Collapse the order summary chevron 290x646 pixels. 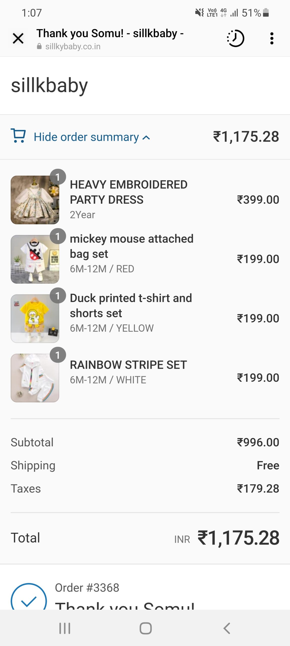[146, 138]
